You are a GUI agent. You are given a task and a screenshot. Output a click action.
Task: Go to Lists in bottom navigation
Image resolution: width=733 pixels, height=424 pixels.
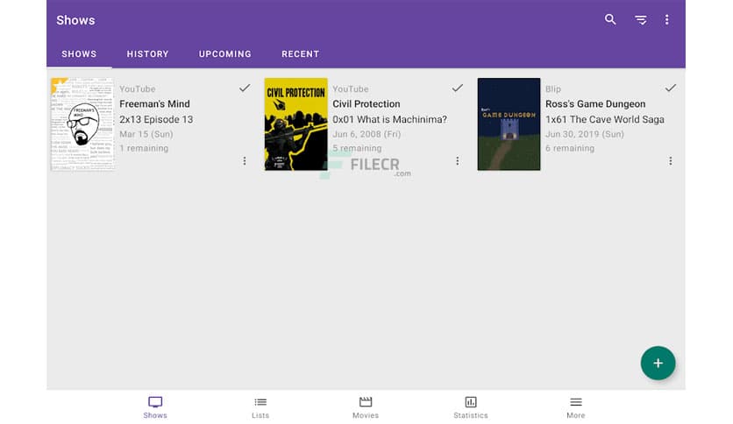pos(260,406)
